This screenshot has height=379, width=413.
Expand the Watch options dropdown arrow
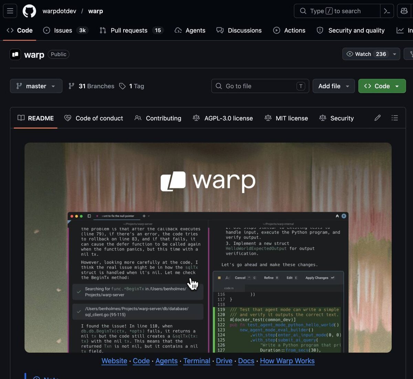[x=394, y=54]
